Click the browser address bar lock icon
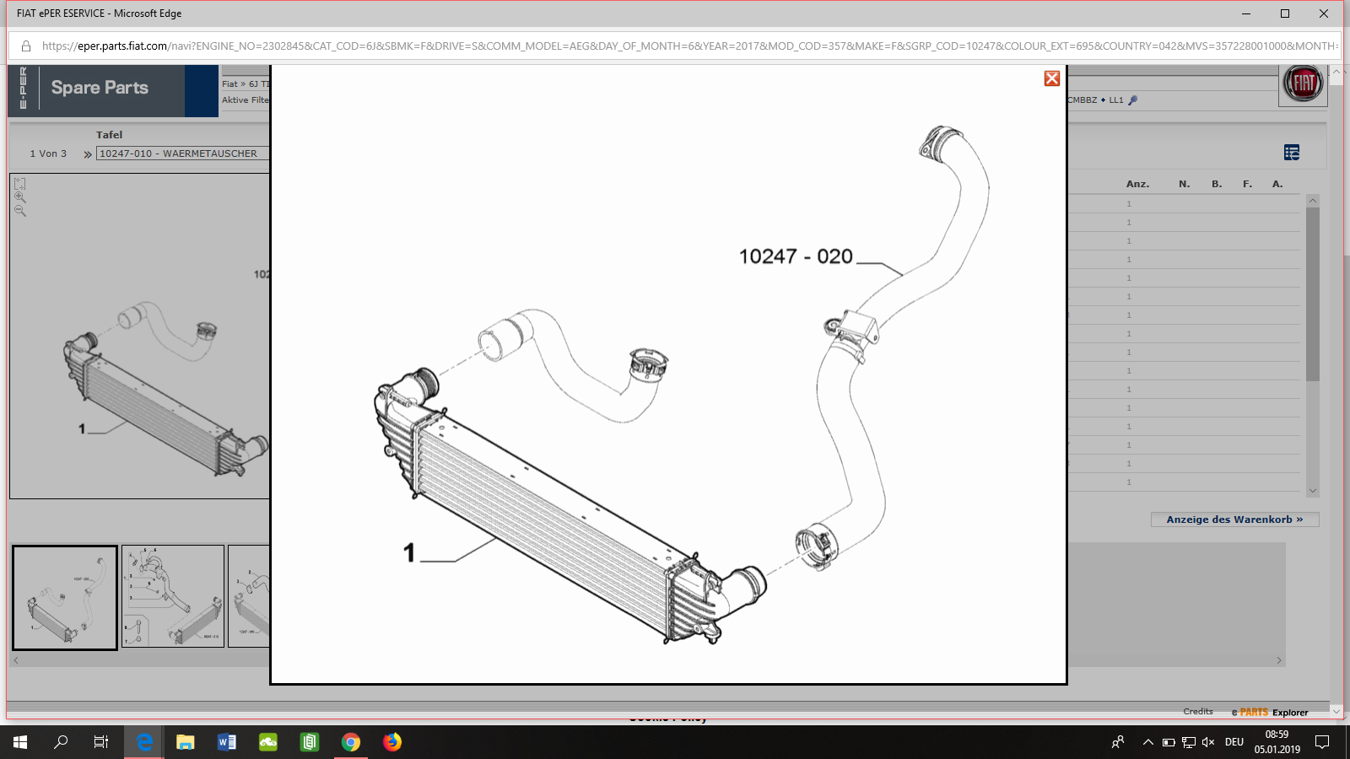 [x=26, y=46]
